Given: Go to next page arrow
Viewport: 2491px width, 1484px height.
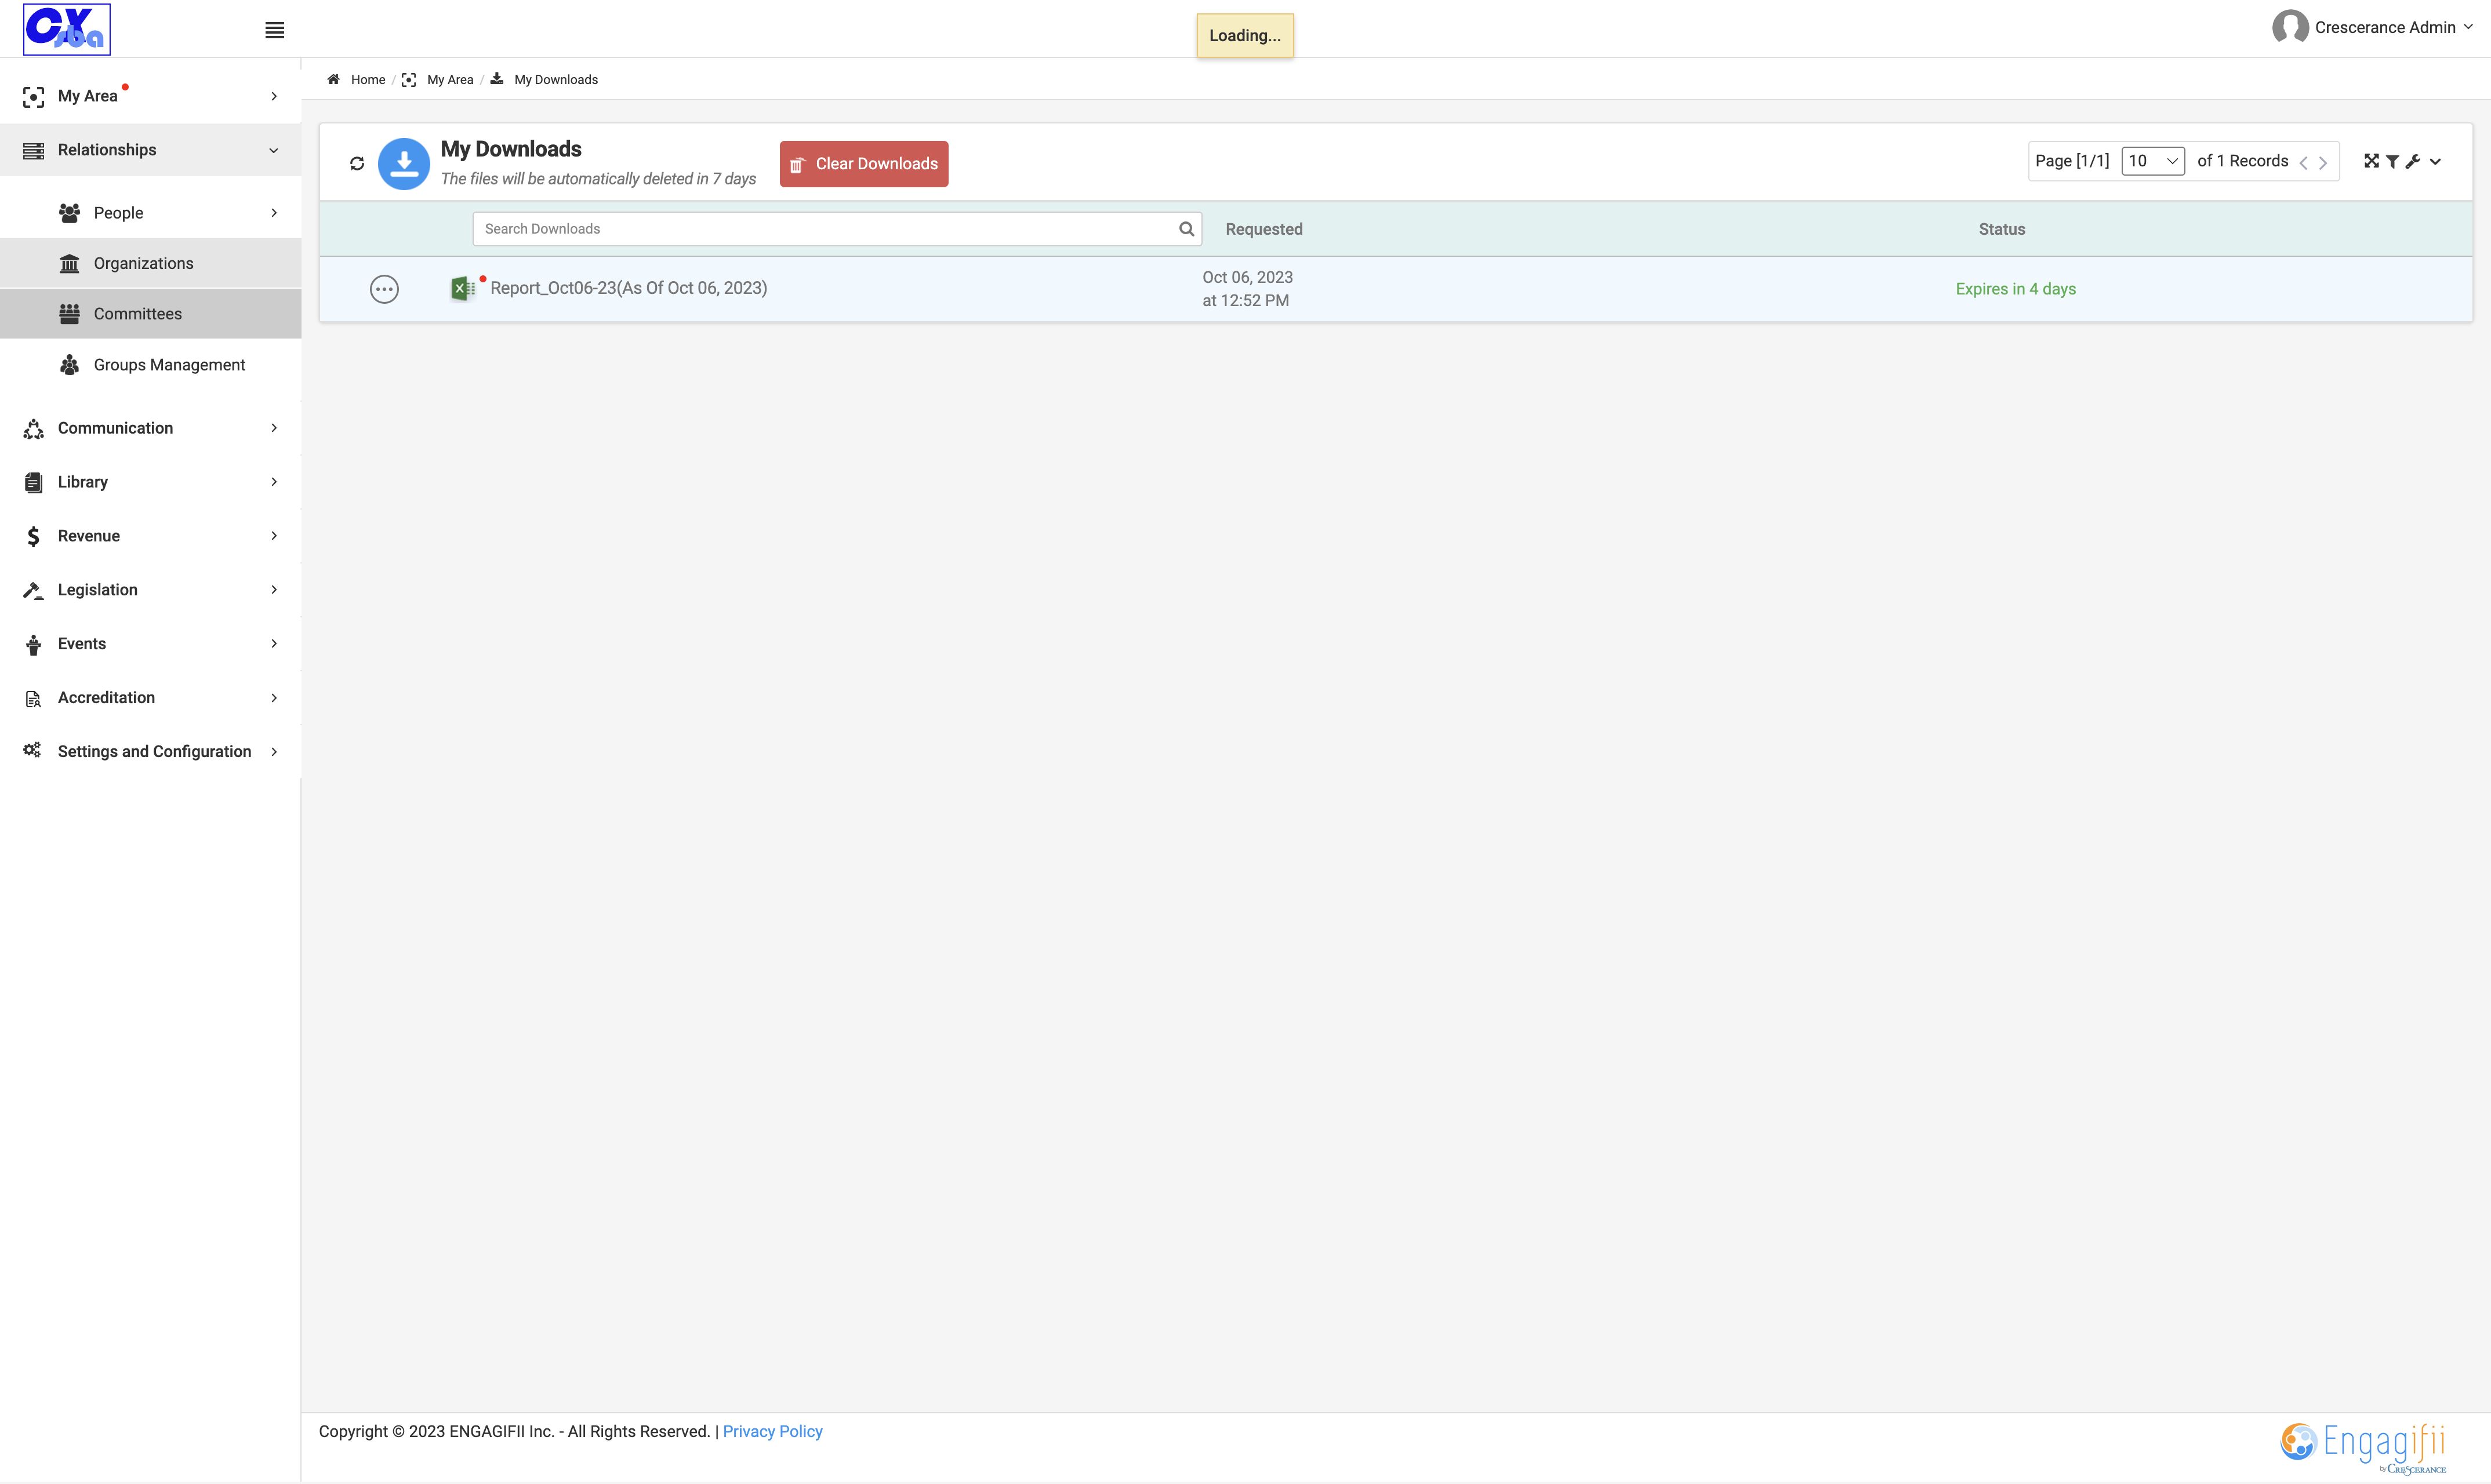Looking at the screenshot, I should (x=2323, y=162).
